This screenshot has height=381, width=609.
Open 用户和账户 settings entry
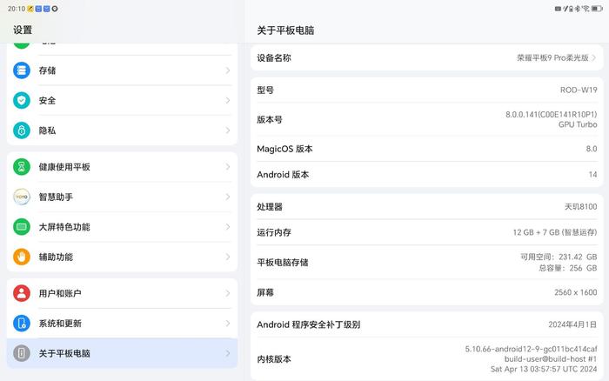pyautogui.click(x=122, y=293)
